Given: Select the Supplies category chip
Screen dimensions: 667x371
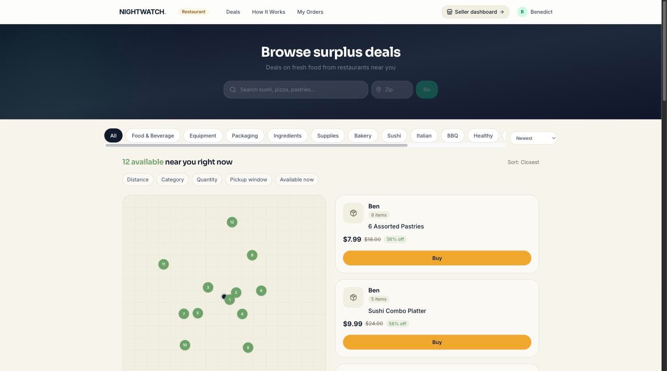Looking at the screenshot, I should pyautogui.click(x=328, y=136).
